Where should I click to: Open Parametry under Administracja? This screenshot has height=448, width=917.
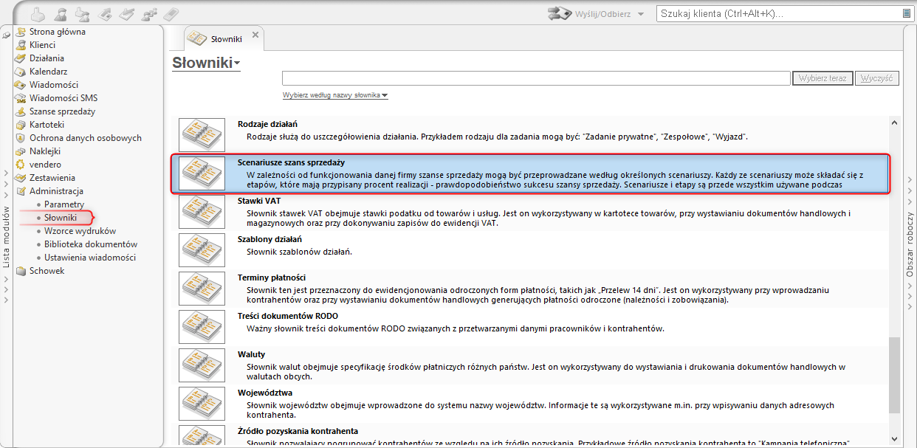(64, 204)
